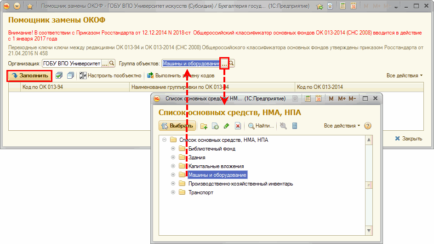Open calendar icon in main title bar

coord(354,7)
